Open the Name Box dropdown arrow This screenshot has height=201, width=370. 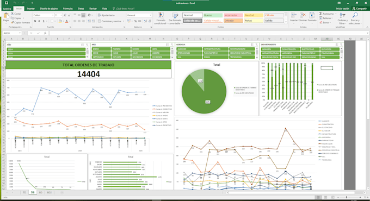20,33
